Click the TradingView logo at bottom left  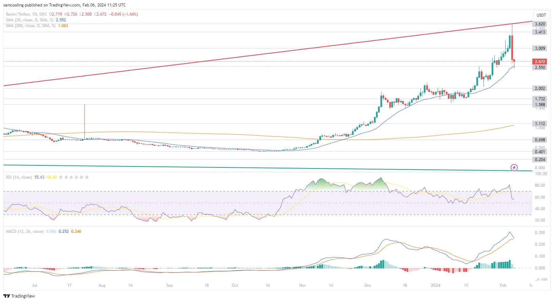(x=19, y=296)
